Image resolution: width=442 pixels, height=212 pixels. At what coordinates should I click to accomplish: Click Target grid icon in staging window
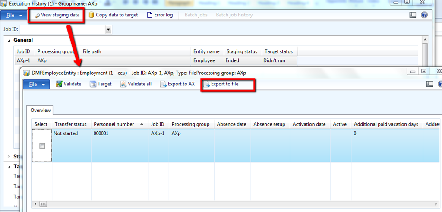click(x=93, y=84)
